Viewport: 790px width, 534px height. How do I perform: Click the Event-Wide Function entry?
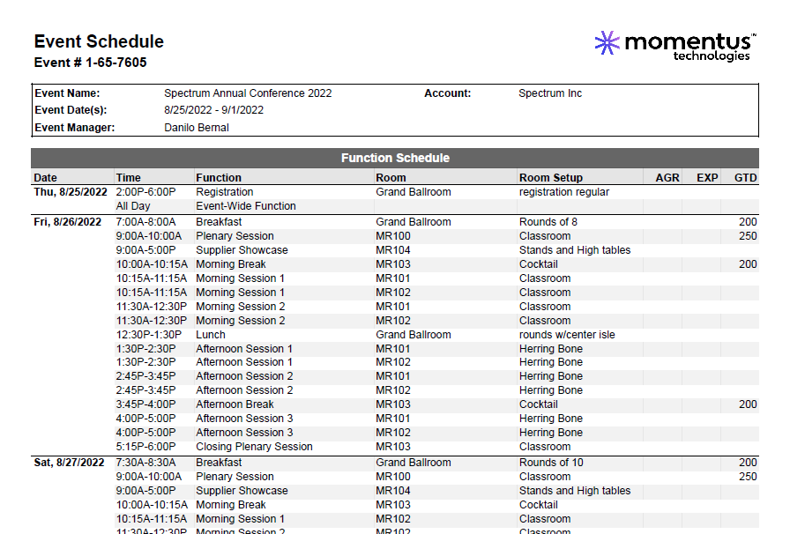246,206
